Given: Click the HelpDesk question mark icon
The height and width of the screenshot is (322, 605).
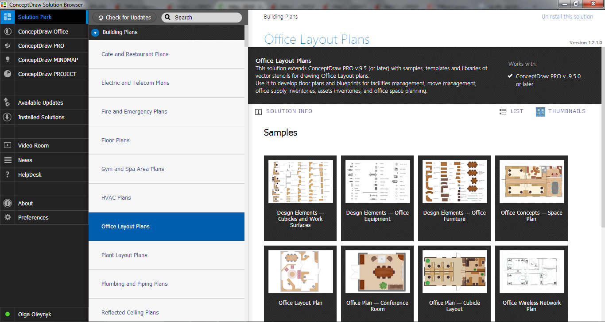Looking at the screenshot, I should (x=7, y=174).
